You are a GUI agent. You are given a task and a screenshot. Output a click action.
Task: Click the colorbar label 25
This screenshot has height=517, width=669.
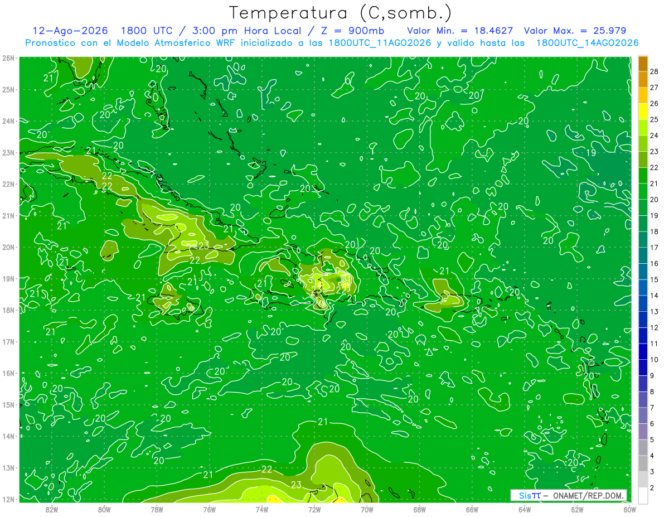pos(654,119)
